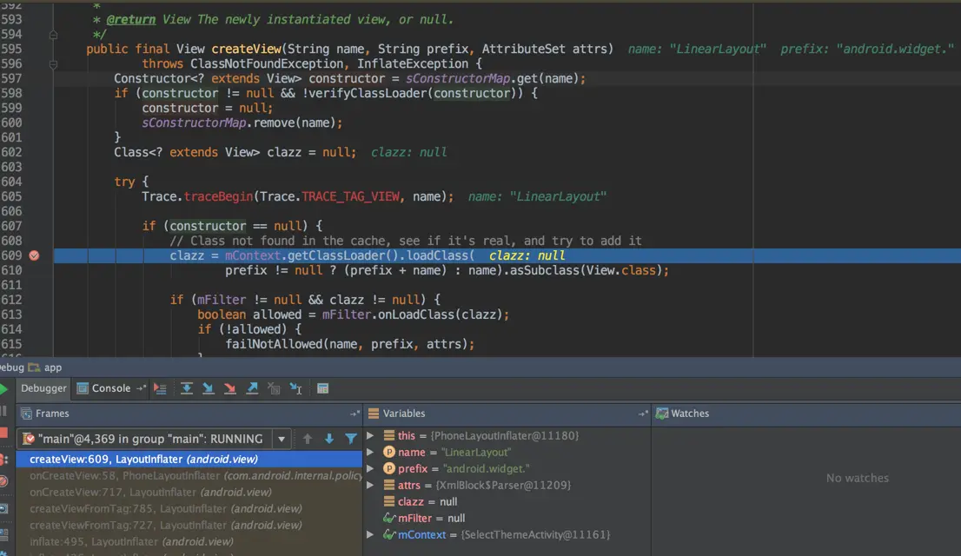
Task: Click Show Execution Point icon
Action: [x=161, y=388]
